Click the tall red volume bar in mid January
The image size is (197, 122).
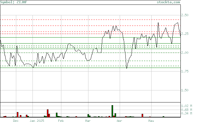[x=48, y=113]
